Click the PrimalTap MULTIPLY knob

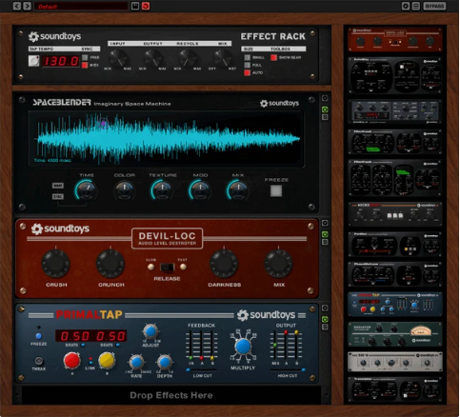(243, 347)
